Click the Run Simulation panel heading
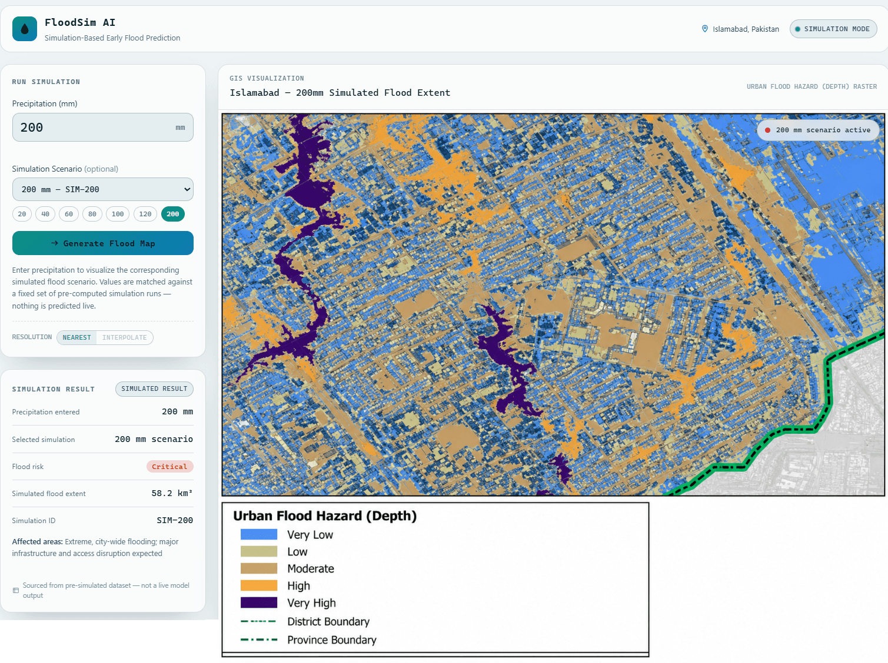This screenshot has width=888, height=663. (46, 82)
